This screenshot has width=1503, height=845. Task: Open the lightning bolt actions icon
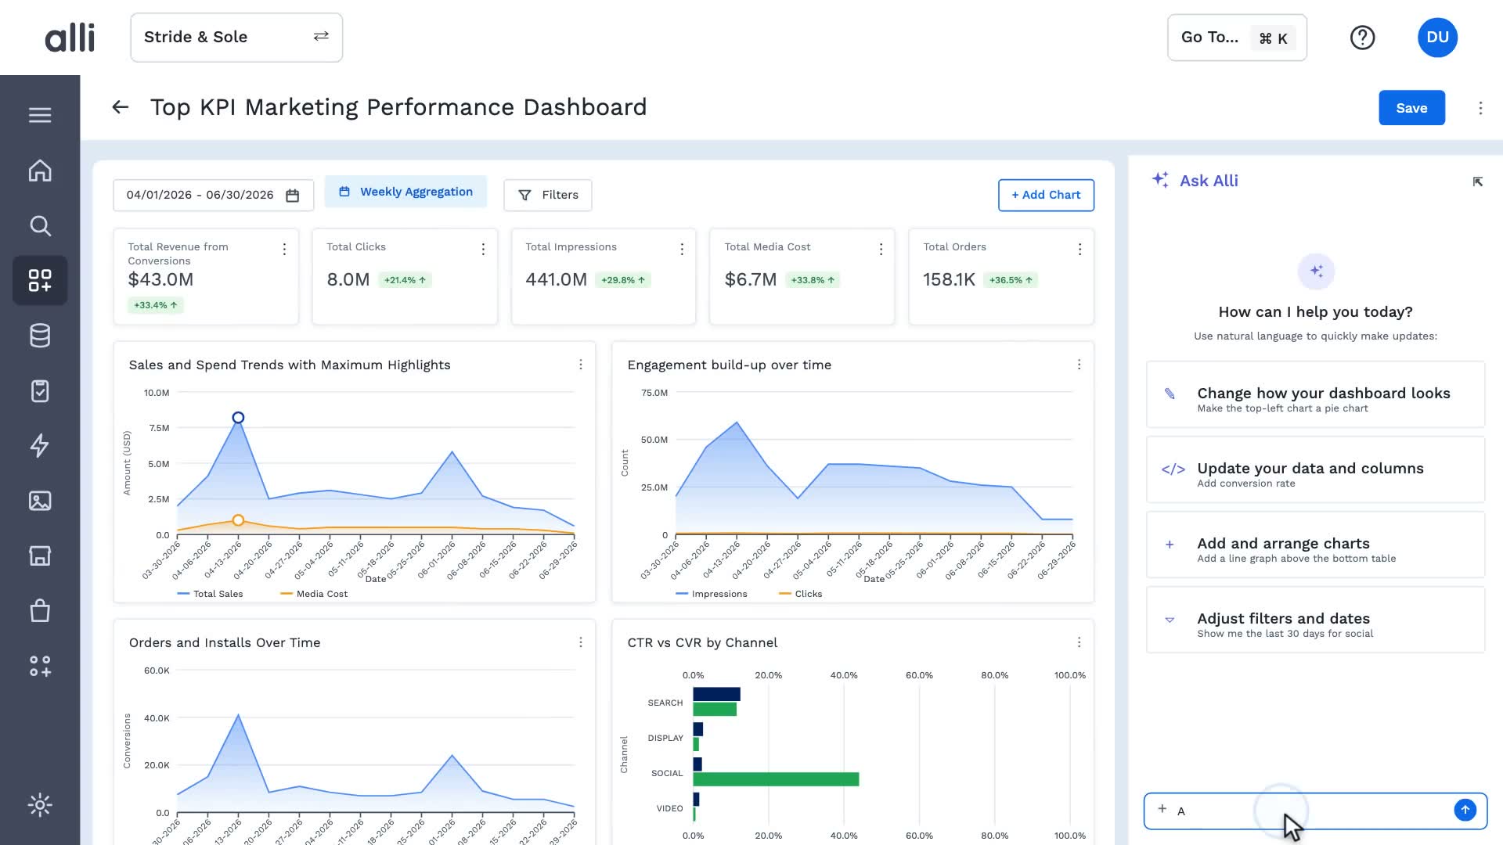pyautogui.click(x=40, y=446)
